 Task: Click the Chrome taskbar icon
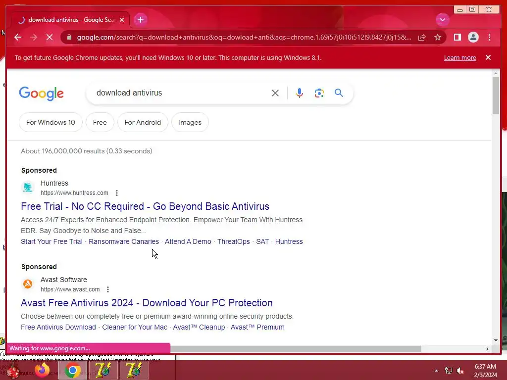[x=73, y=370]
